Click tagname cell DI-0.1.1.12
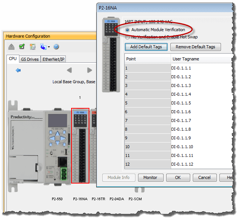240x220 pixels. point(202,165)
